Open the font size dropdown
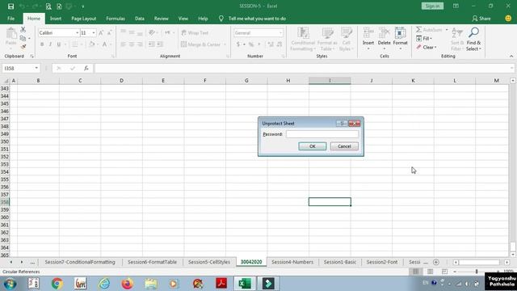This screenshot has width=517, height=291. point(94,33)
